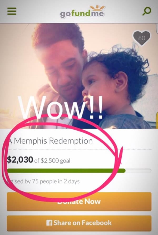Click the unfilled grey end of the progress bar
Image resolution: width=158 pixels, height=235 pixels.
(x=138, y=170)
